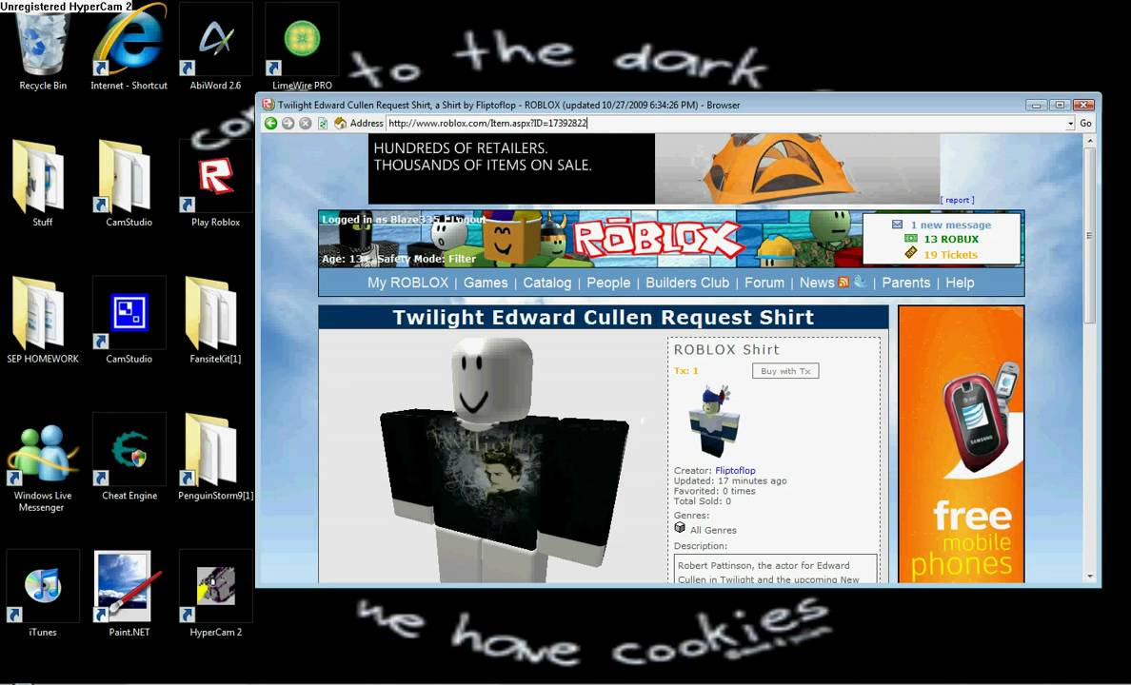This screenshot has height=685, width=1131.
Task: Click the Fliptoflop creator avatar thumbnail
Action: 714,421
